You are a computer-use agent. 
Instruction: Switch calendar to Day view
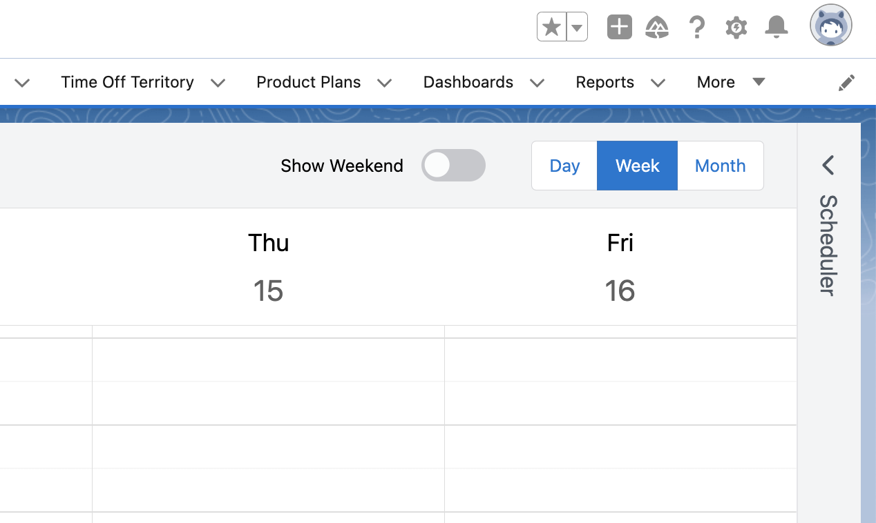[x=564, y=166]
